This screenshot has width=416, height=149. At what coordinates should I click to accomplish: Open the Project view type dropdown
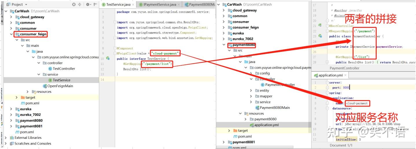pyautogui.click(x=26, y=5)
